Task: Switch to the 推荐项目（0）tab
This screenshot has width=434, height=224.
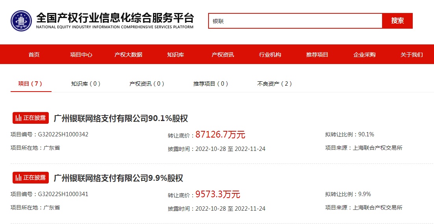Action: point(211,84)
